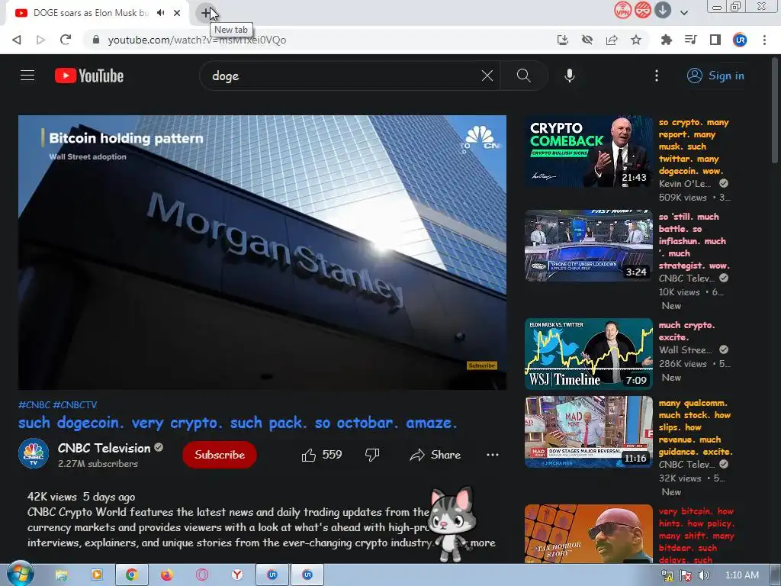Open the media control playlist icon
Viewport: 781px width, 586px height.
point(690,40)
